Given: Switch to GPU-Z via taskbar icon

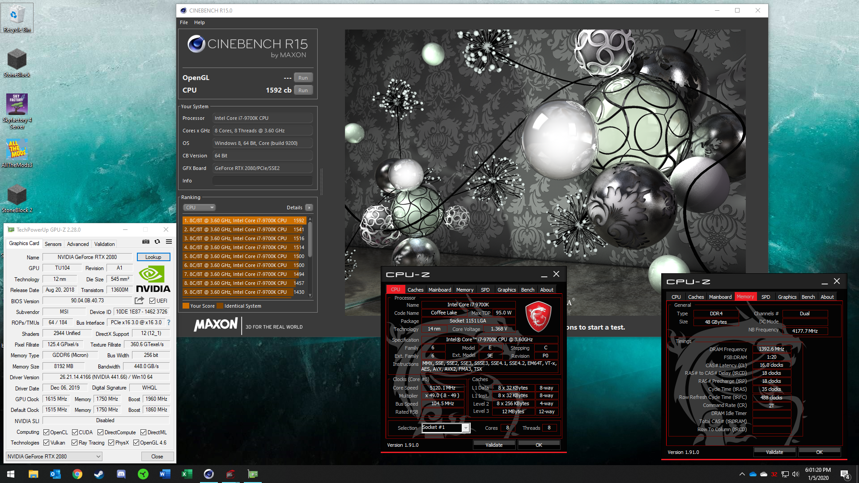Looking at the screenshot, I should tap(252, 474).
